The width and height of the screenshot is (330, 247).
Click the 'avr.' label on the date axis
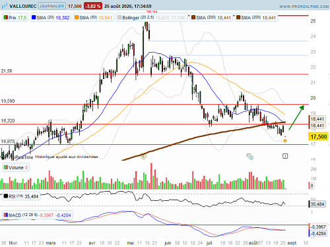tap(92, 243)
